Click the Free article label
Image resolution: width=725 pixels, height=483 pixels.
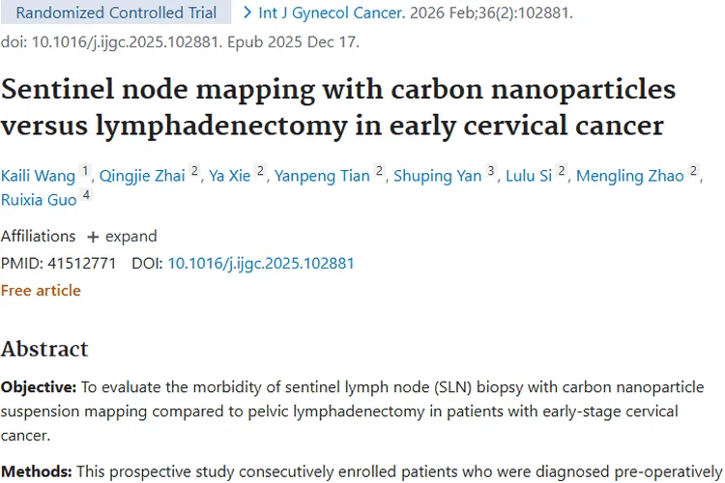pyautogui.click(x=41, y=290)
